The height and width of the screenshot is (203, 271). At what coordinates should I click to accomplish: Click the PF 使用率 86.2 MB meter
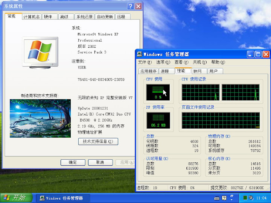(x=158, y=121)
